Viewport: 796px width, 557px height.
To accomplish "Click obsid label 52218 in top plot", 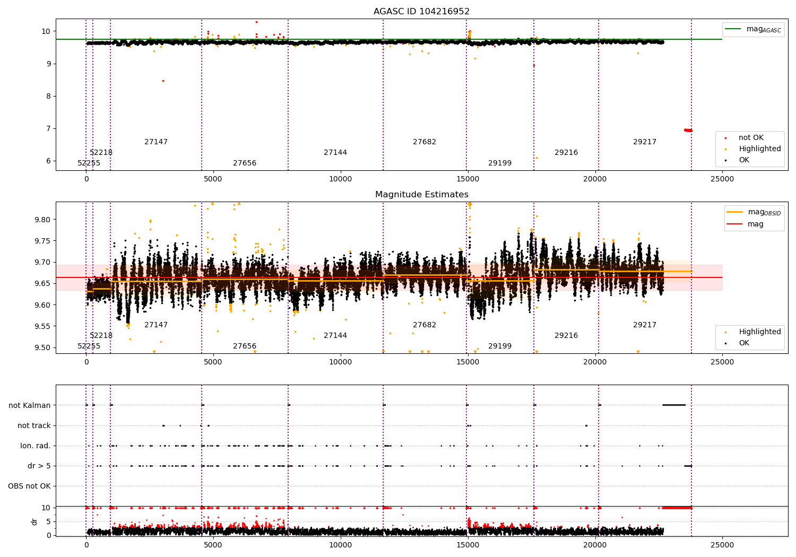I will point(101,153).
